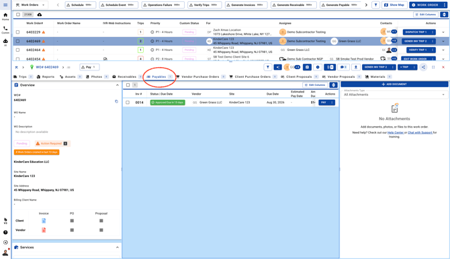Copy the WO# 6402469 value with the copy icon
This screenshot has height=259, width=450.
click(116, 101)
